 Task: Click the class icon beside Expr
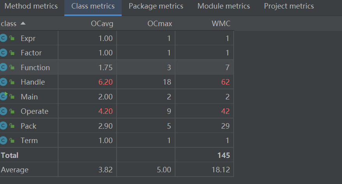pyautogui.click(x=3, y=38)
